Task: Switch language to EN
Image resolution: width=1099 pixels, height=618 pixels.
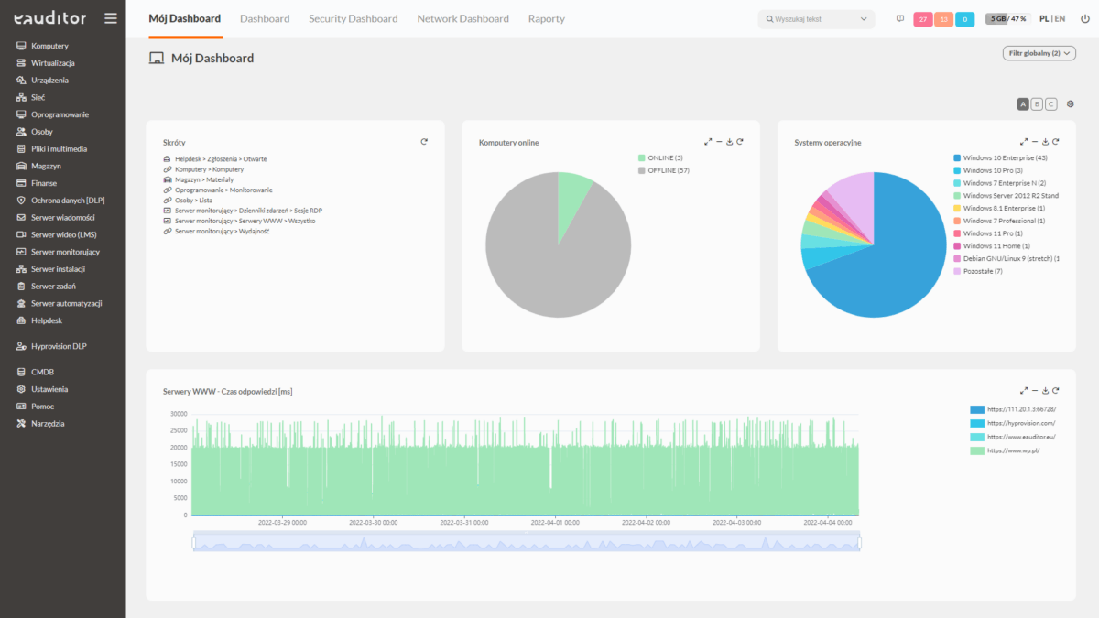Action: [1060, 18]
